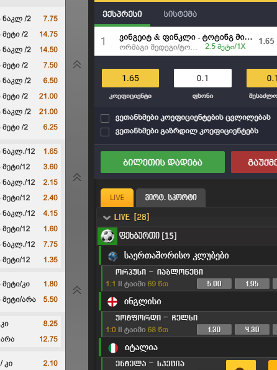This screenshot has width=277, height=370.
Task: Click the football sport icon
Action: pyautogui.click(x=107, y=236)
